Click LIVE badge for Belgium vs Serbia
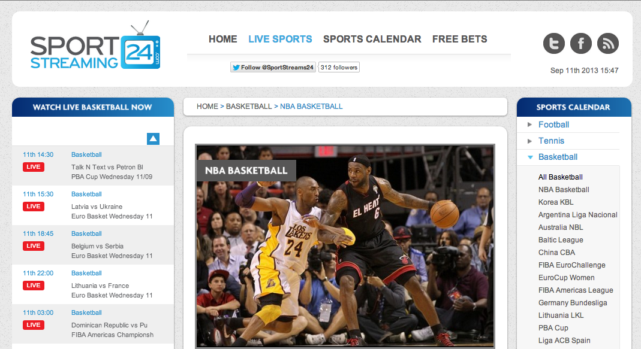Image resolution: width=641 pixels, height=349 pixels. [x=34, y=246]
